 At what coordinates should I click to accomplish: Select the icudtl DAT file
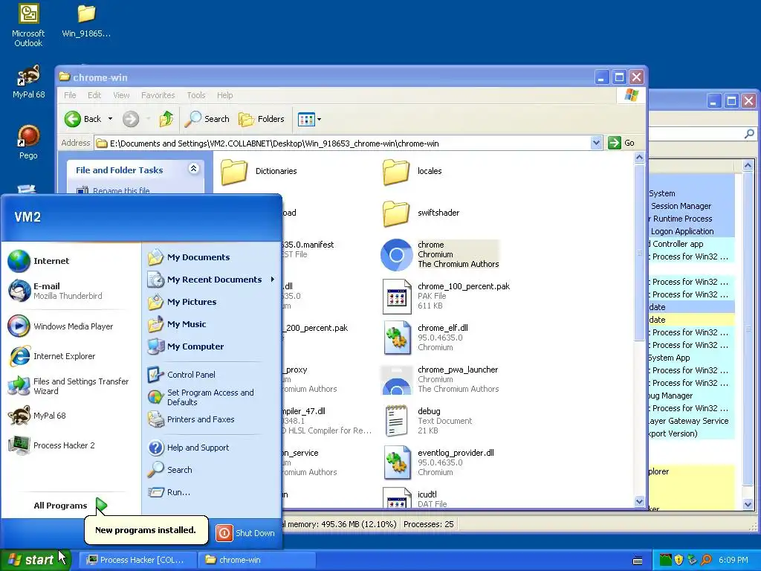[x=415, y=498]
